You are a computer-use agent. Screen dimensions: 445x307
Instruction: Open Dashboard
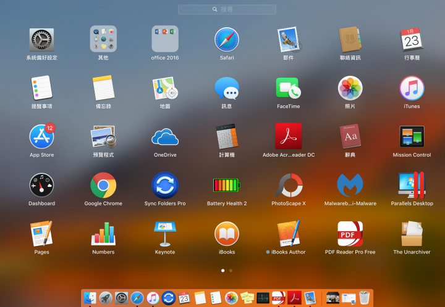coord(42,186)
